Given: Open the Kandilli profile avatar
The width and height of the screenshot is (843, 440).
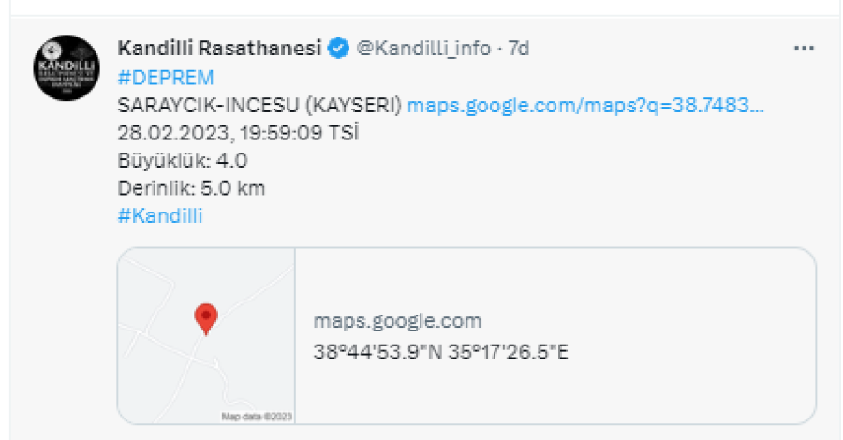Looking at the screenshot, I should pyautogui.click(x=66, y=68).
